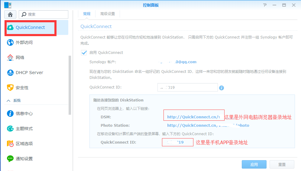The image size is (301, 171).
Task: Click the QuickConnect ID input field
Action: coord(187,88)
